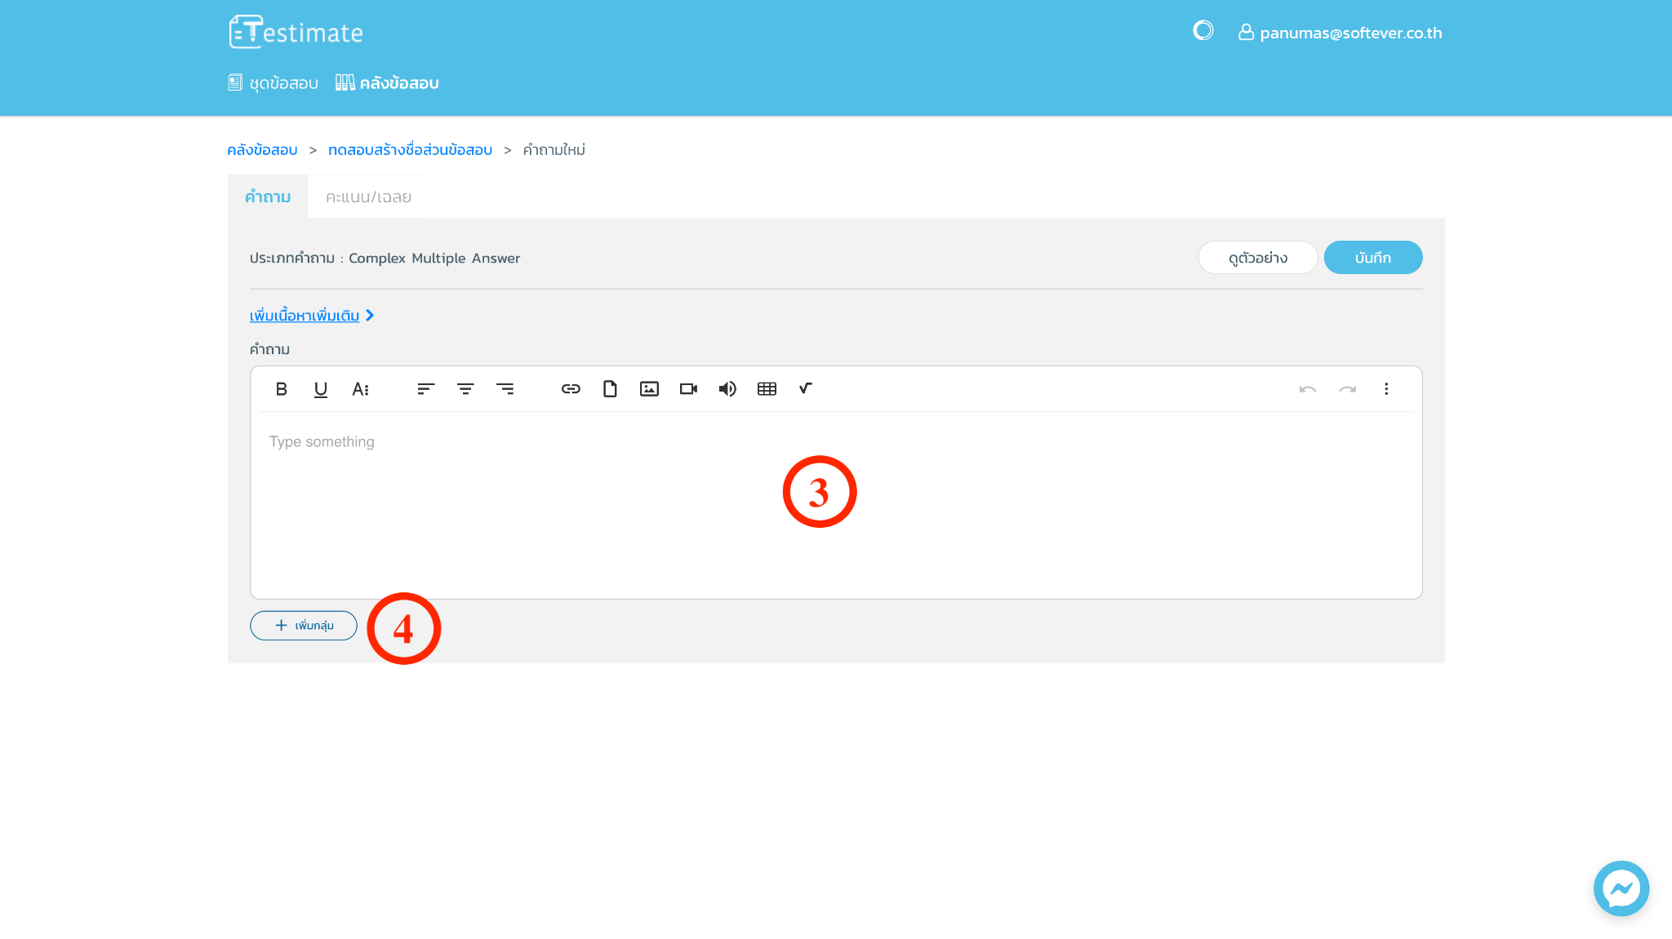Open the ชุดข้อสอบ menu
Screen dimensions: 1672x939
tap(273, 82)
